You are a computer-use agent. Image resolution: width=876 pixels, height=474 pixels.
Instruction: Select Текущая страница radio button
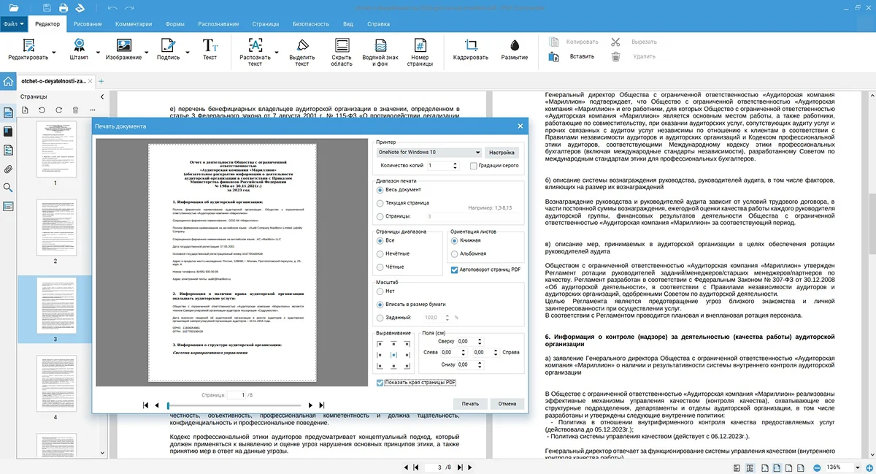click(x=380, y=203)
